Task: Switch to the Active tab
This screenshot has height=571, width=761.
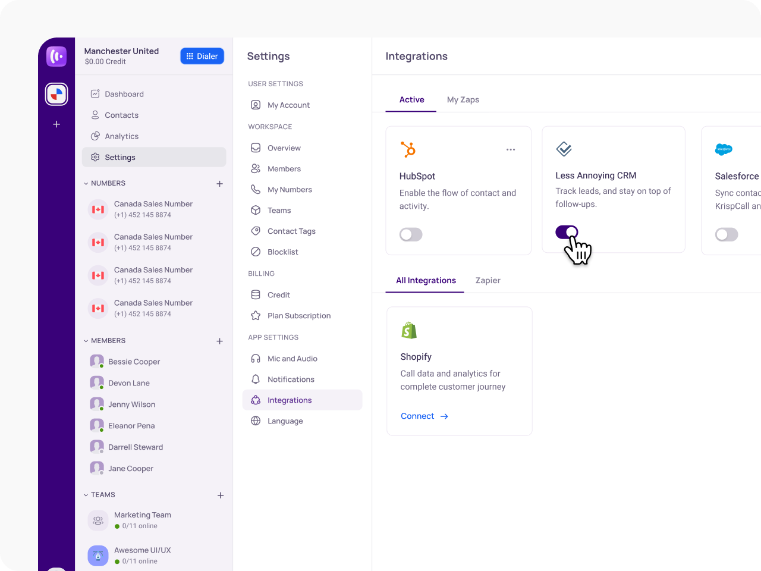Action: tap(411, 100)
